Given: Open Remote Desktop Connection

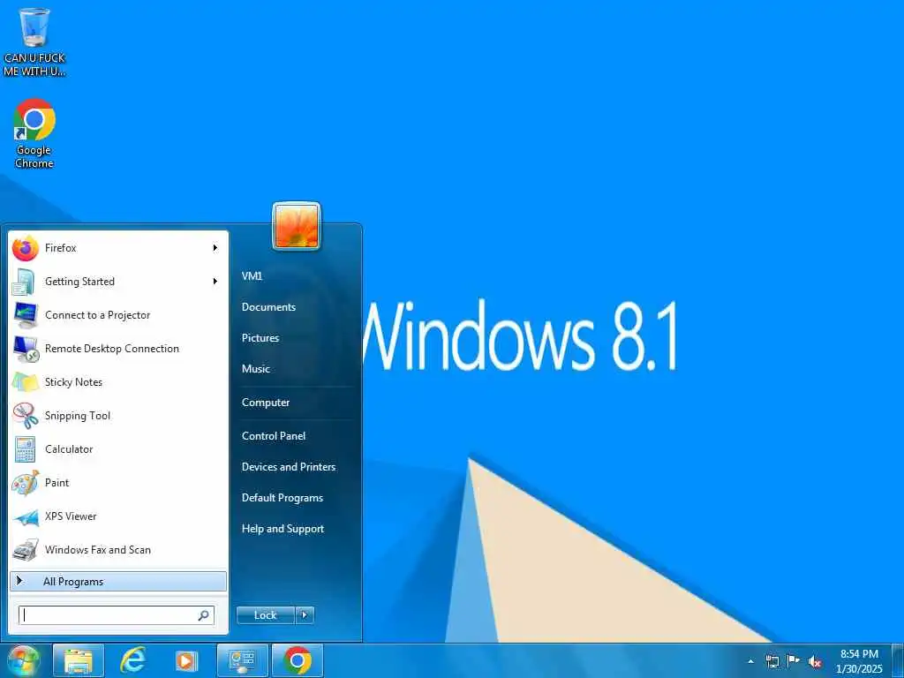Looking at the screenshot, I should coord(118,349).
